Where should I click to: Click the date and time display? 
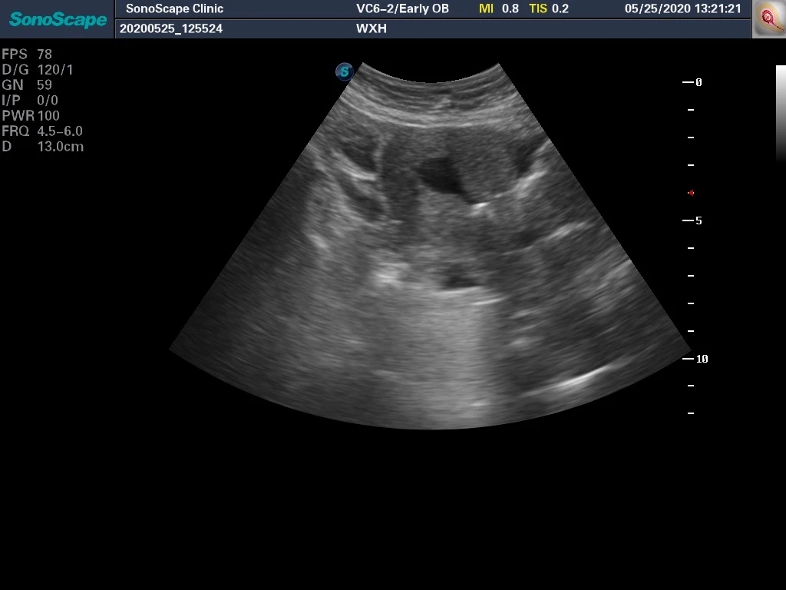point(682,9)
